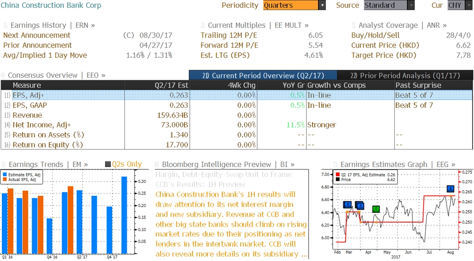Click the black Price legend swatch
This screenshot has height=261, width=474.
click(x=337, y=180)
